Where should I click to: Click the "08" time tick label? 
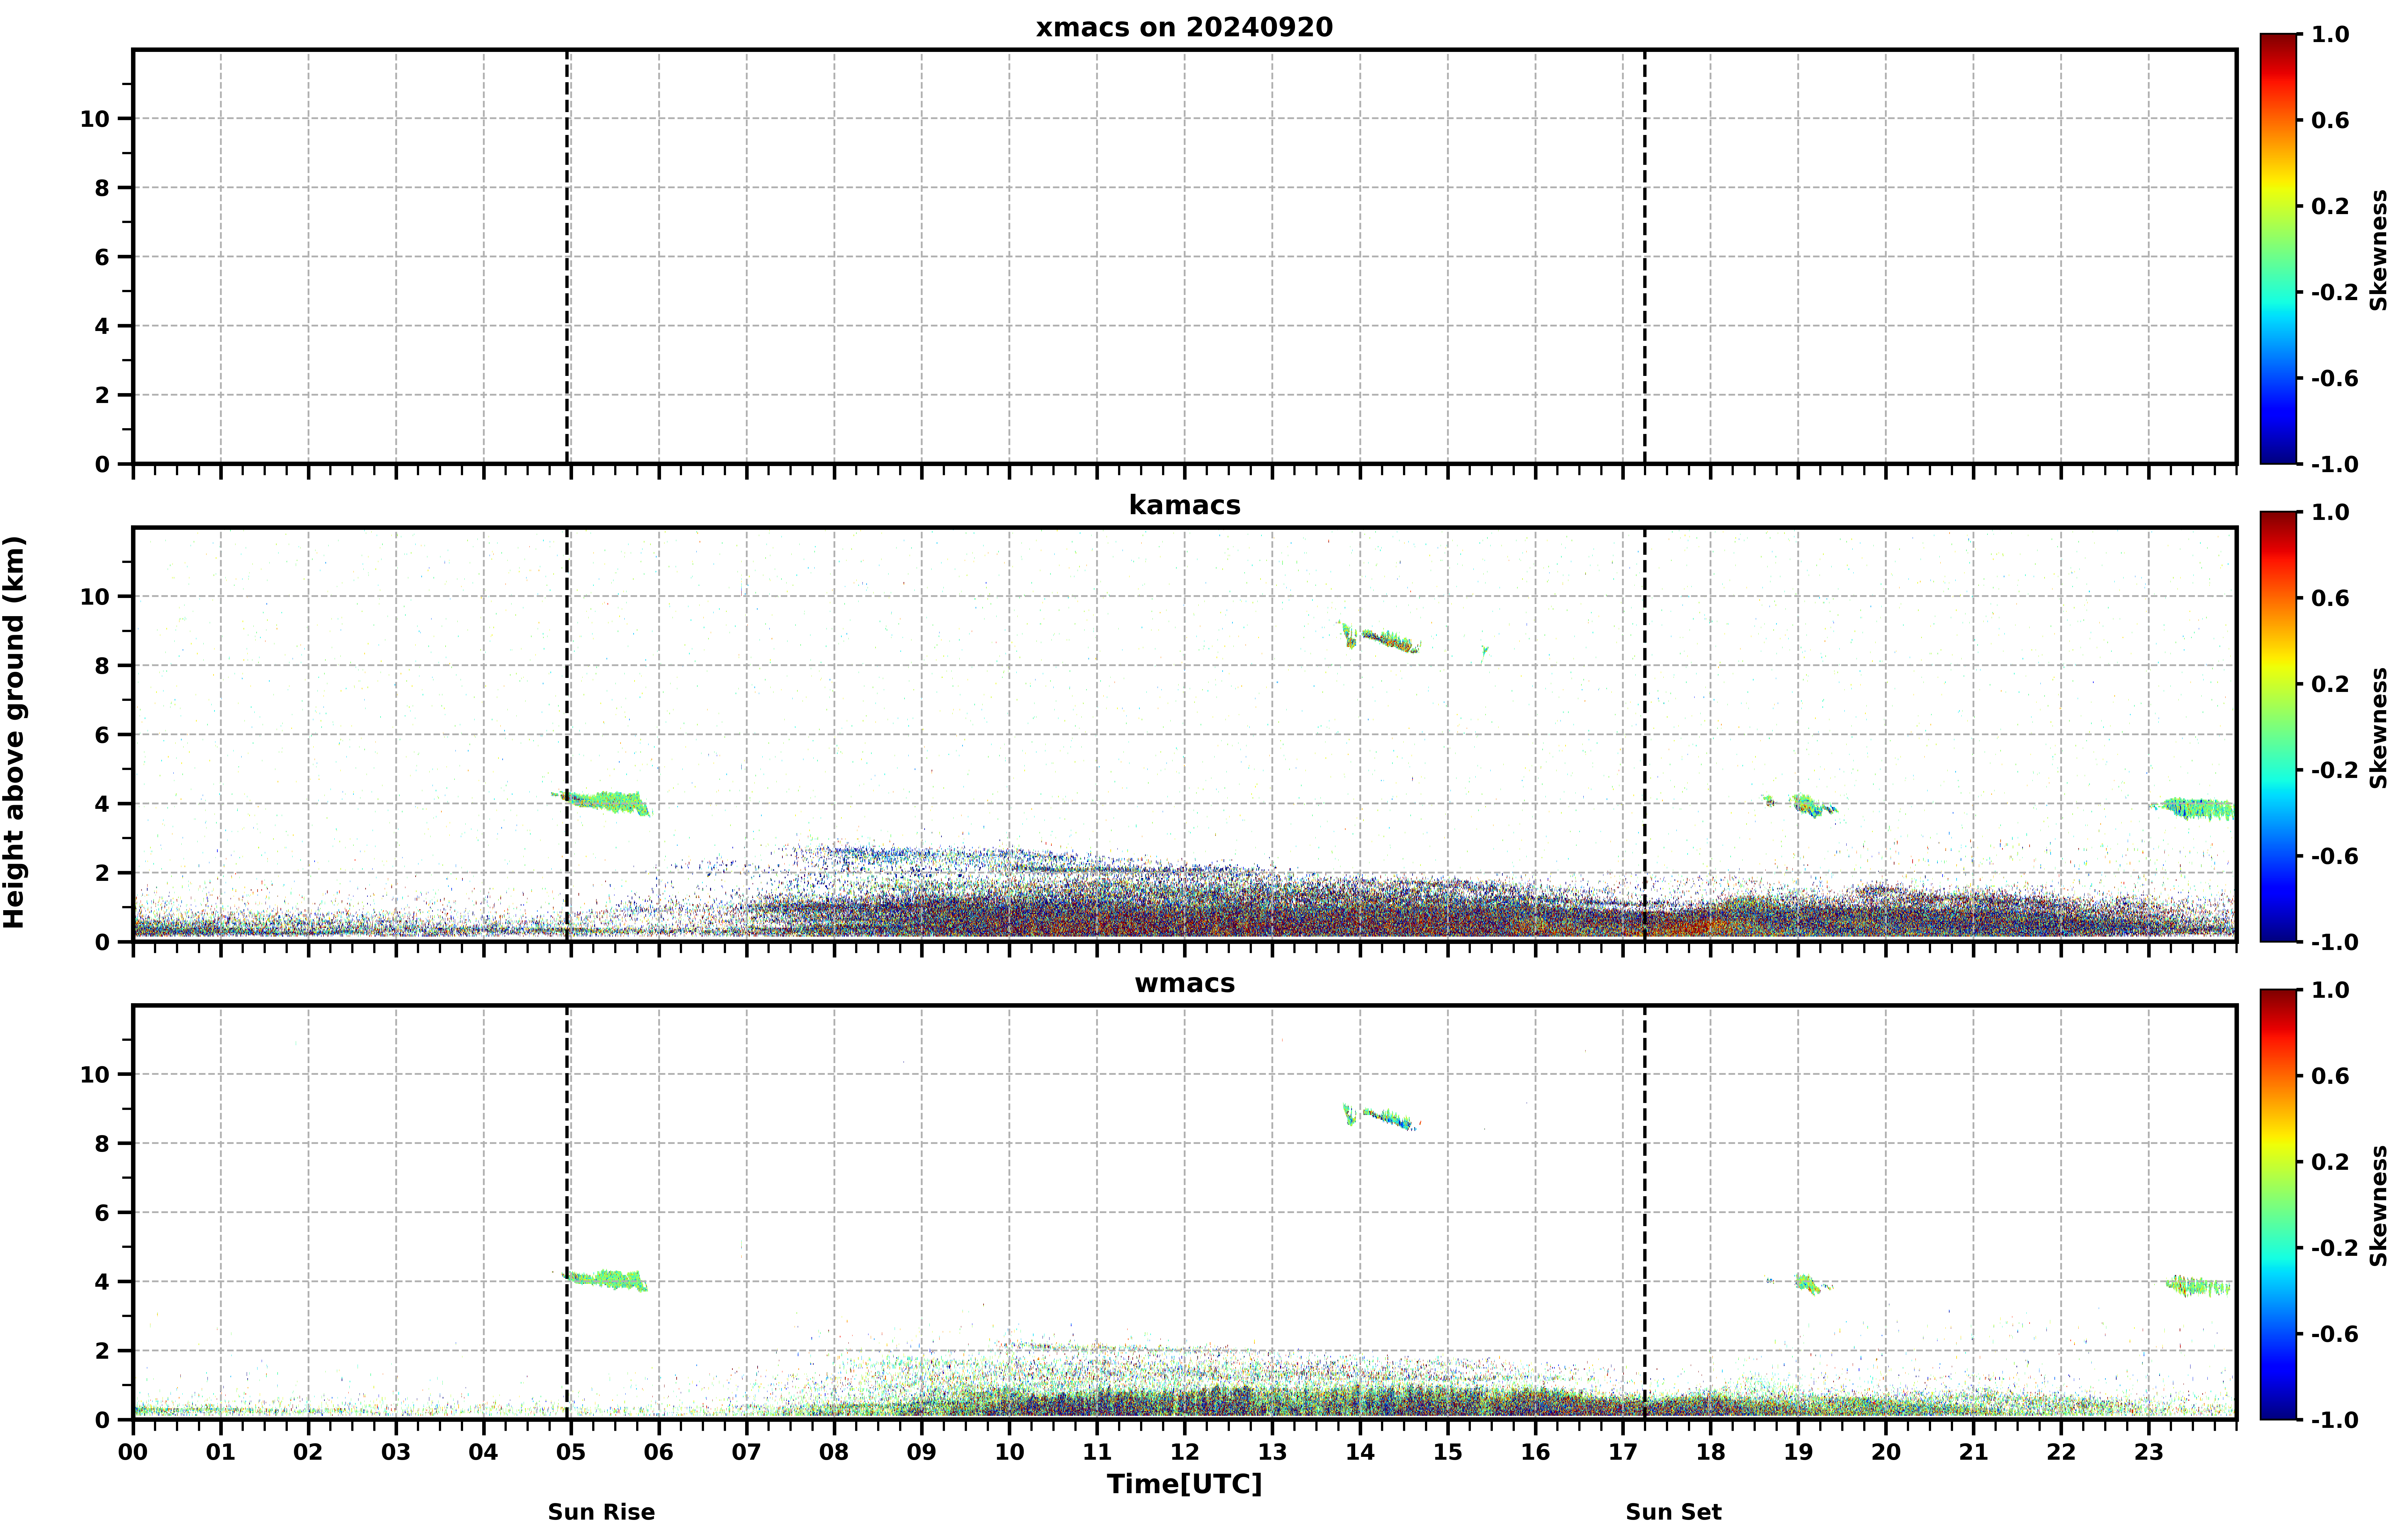click(x=834, y=1452)
